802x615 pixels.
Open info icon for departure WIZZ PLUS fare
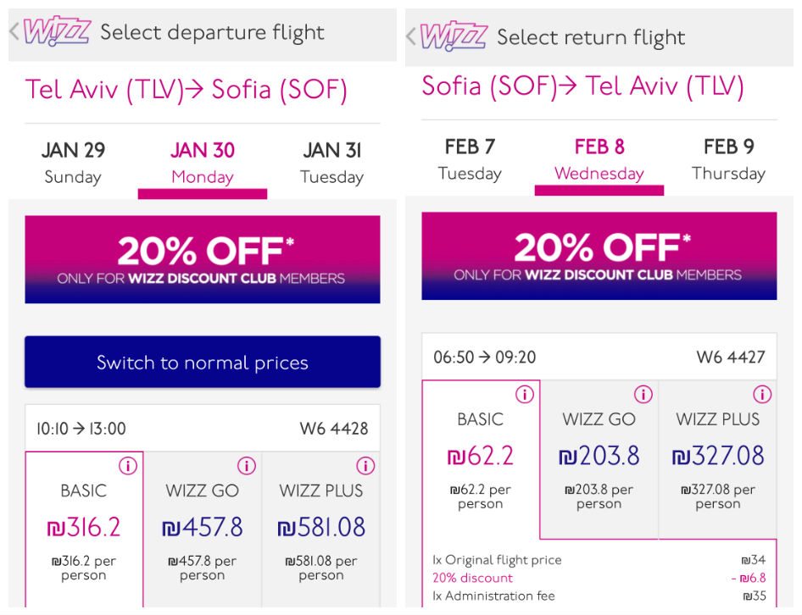pos(365,466)
